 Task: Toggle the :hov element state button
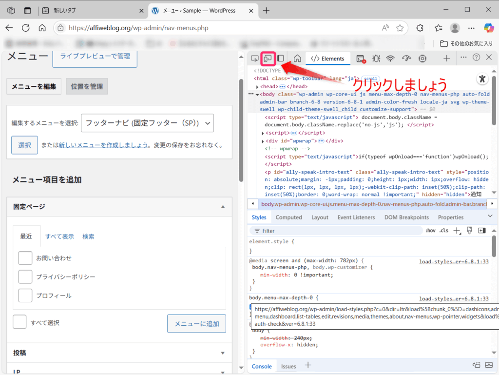click(431, 231)
